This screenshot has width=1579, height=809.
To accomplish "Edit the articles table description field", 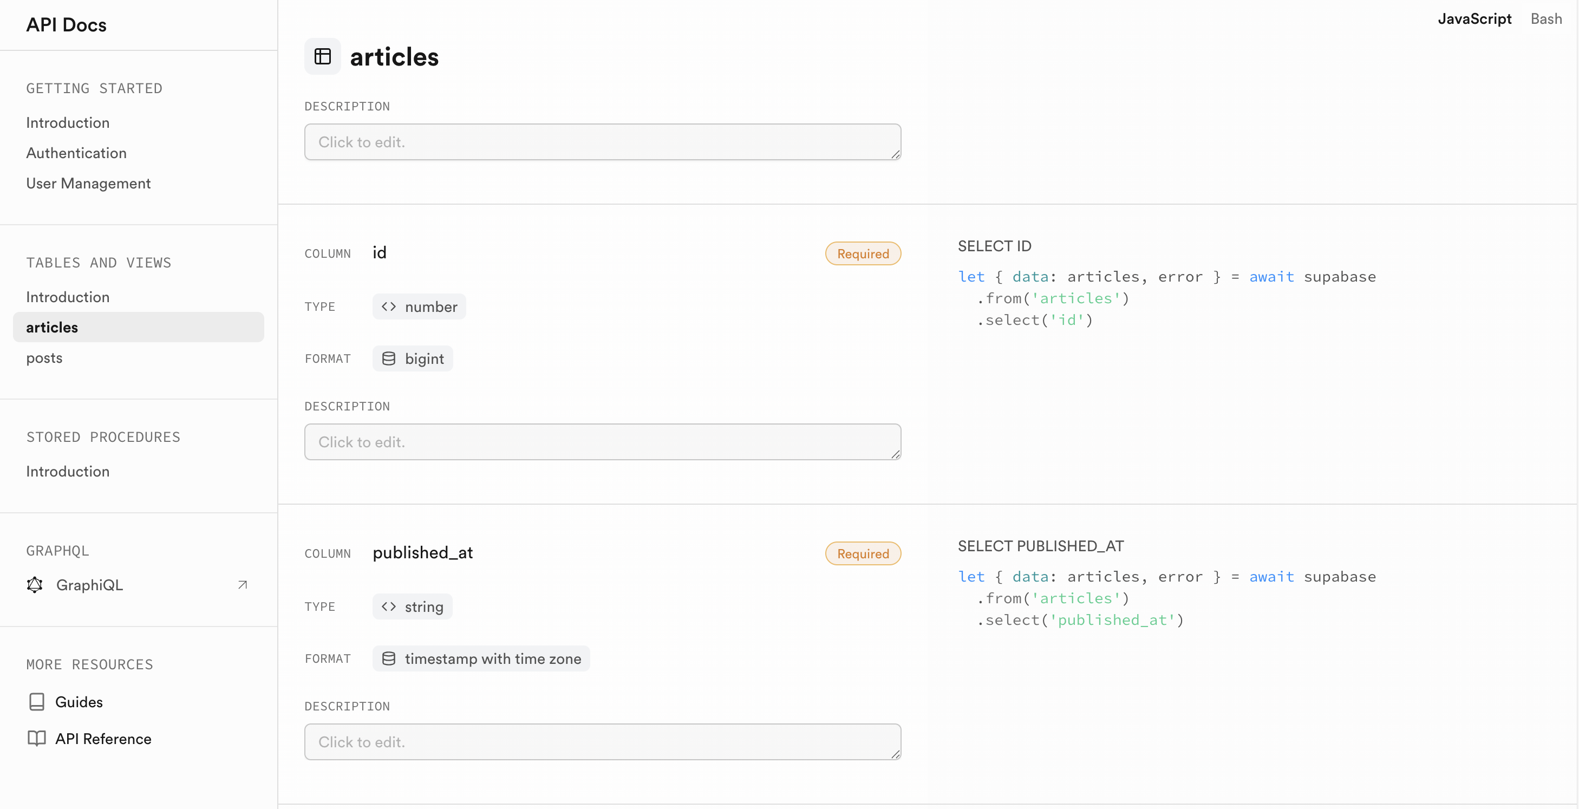I will 602,142.
